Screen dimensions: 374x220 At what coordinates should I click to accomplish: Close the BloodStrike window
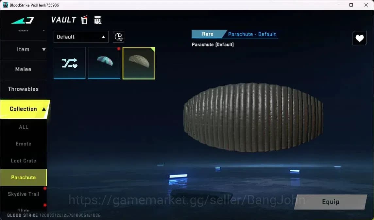coord(366,5)
